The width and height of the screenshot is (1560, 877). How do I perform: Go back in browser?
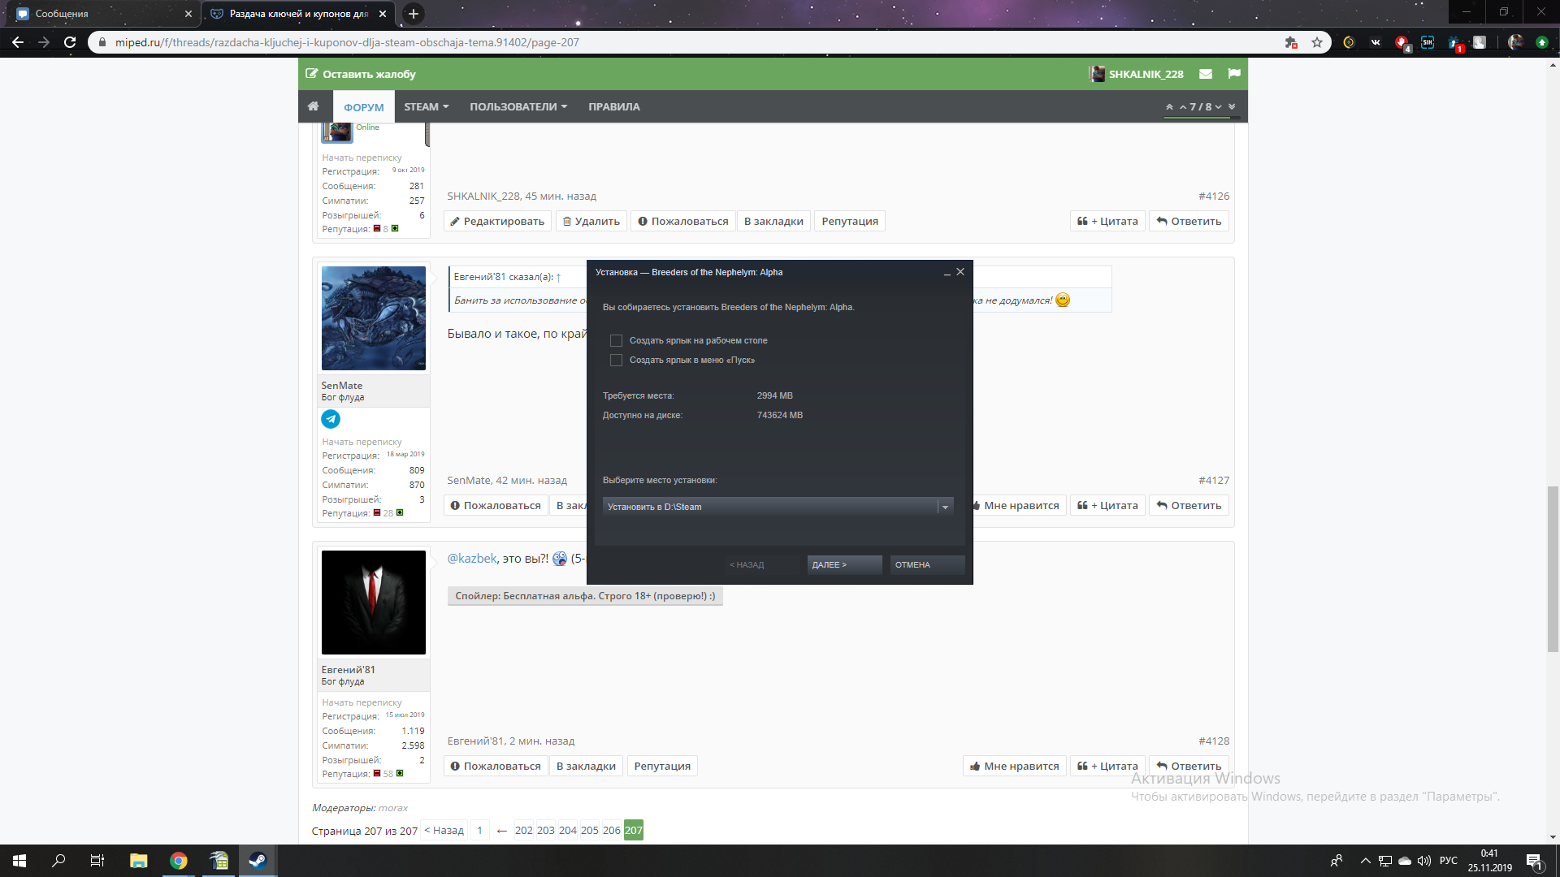(x=18, y=42)
